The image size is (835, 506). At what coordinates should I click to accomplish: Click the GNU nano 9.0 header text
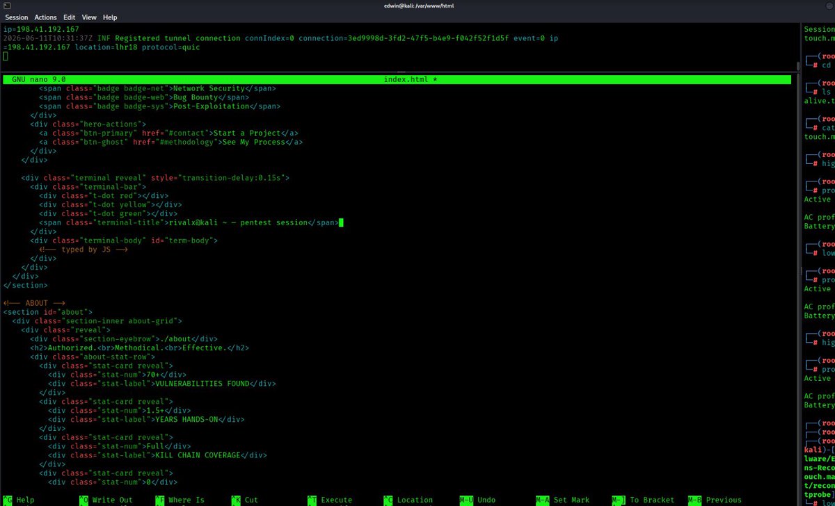tap(39, 80)
